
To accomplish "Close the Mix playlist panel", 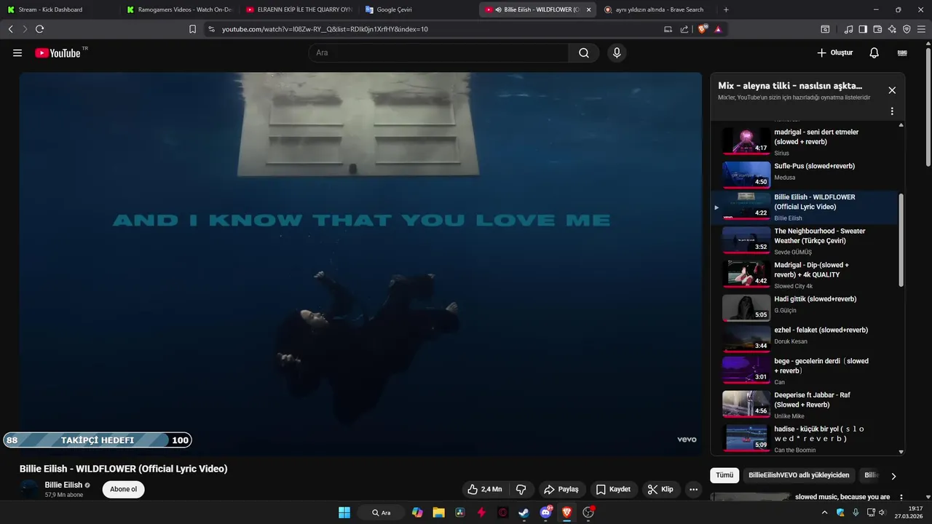I will click(892, 90).
